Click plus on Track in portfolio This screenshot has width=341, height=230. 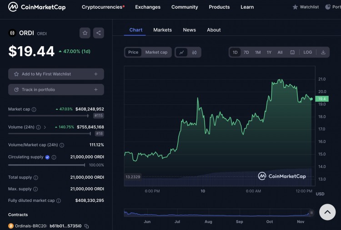[95, 90]
